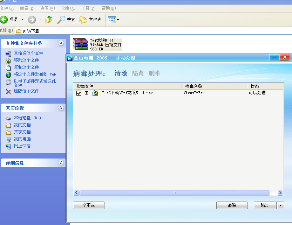Click the 我的电脑 computer icon
This screenshot has width=292, height=225.
(x=8, y=140)
